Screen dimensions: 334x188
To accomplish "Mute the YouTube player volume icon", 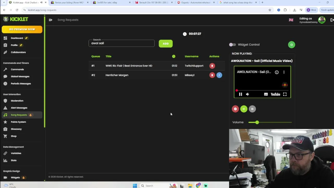I will click(x=247, y=94).
